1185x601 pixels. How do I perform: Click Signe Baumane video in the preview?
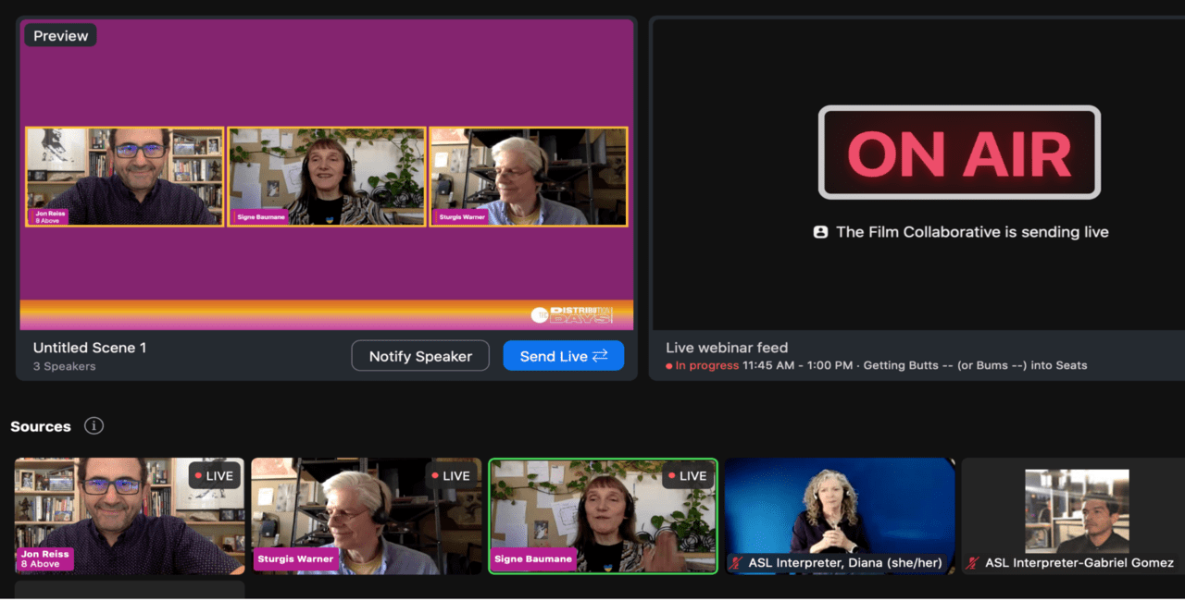coord(327,177)
